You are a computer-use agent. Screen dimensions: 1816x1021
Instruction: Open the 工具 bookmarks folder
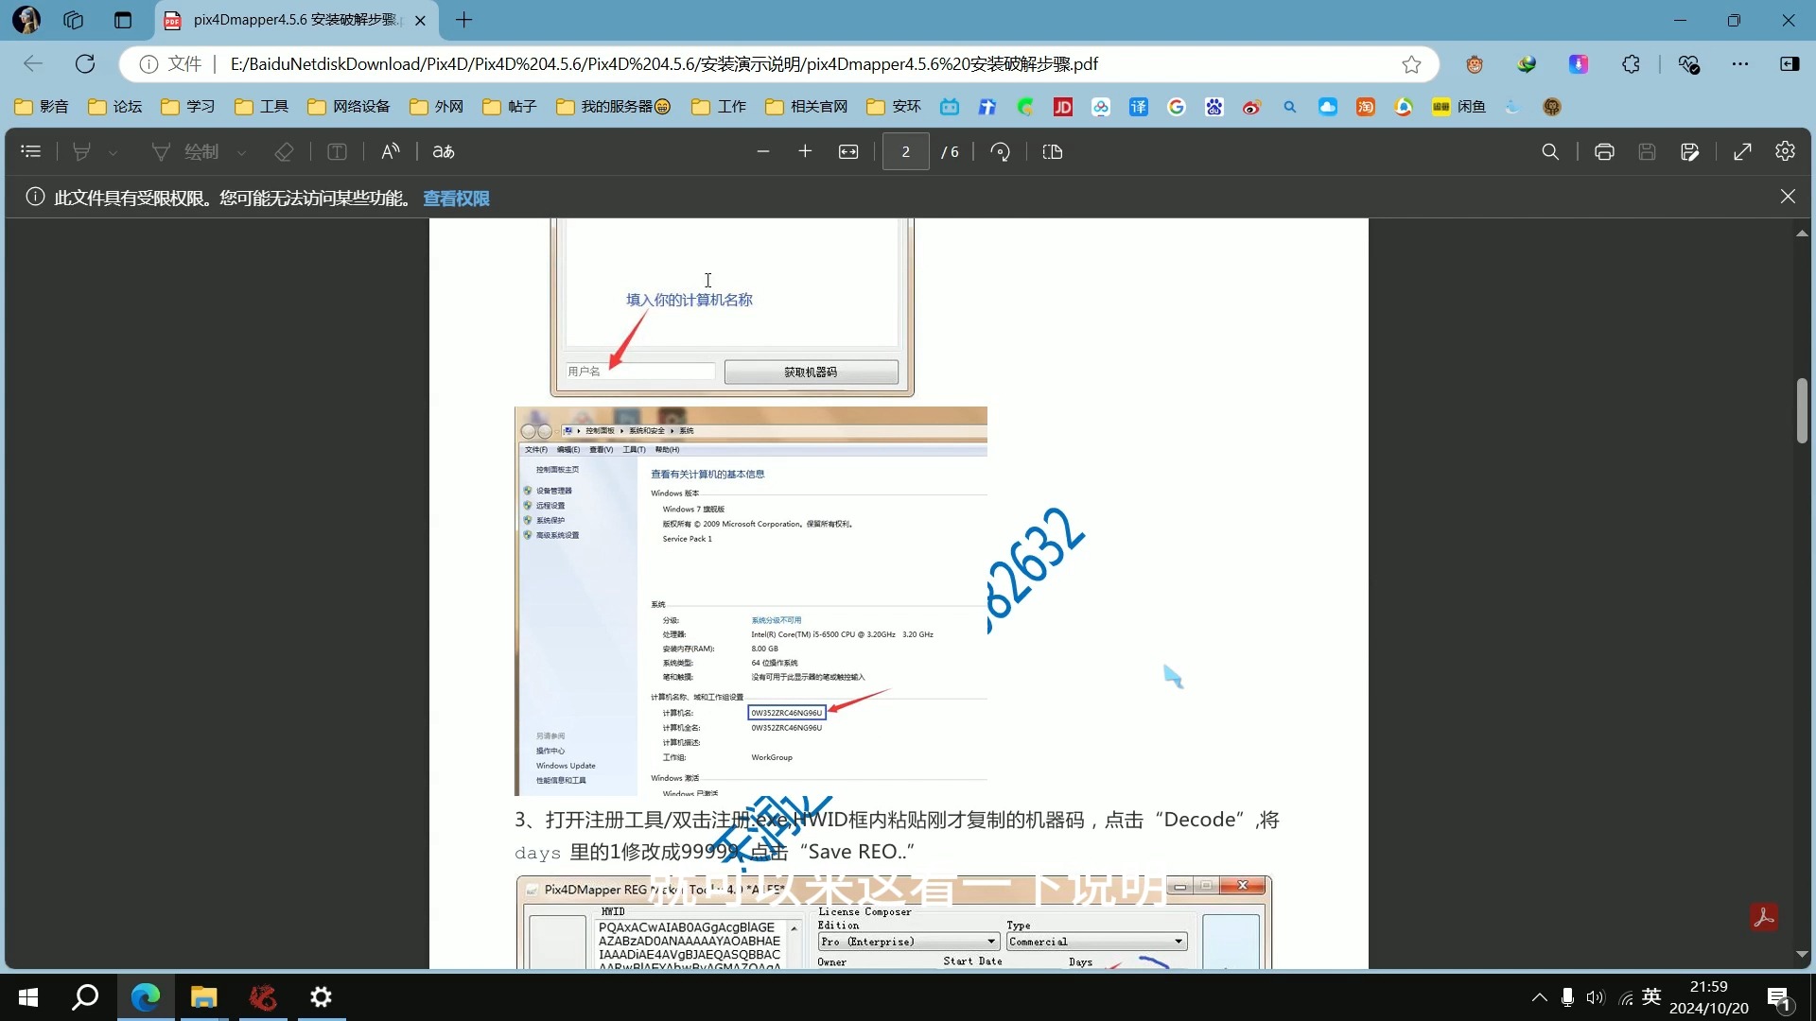[262, 106]
